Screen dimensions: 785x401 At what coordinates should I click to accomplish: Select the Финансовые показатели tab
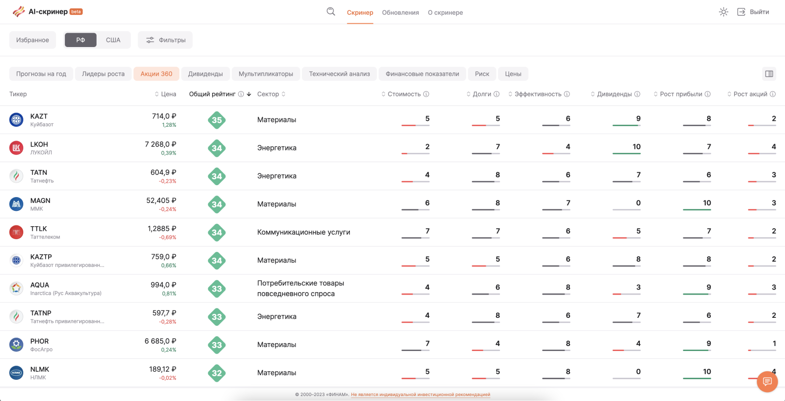coord(422,74)
